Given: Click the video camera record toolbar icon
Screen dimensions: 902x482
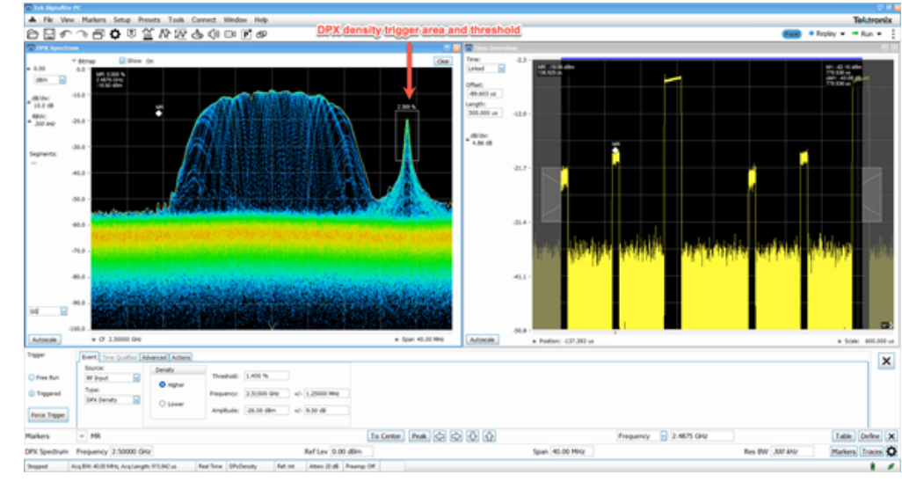Looking at the screenshot, I should 230,34.
